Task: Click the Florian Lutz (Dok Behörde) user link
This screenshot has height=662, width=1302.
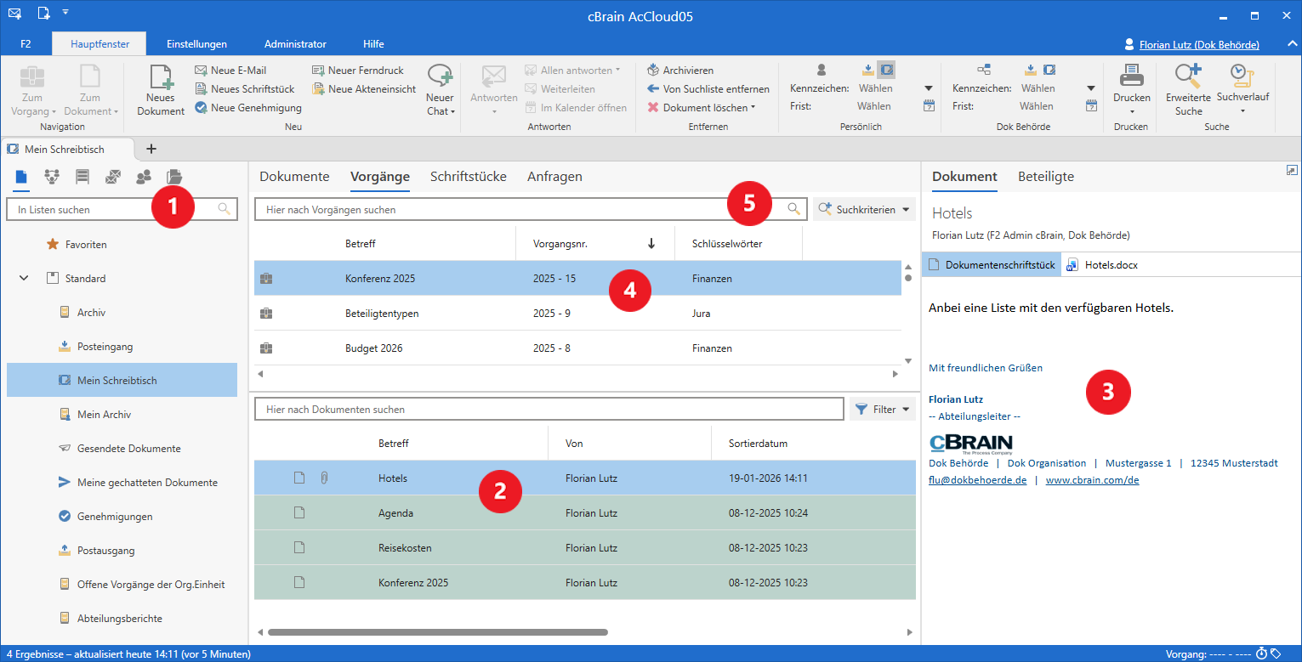Action: tap(1198, 44)
